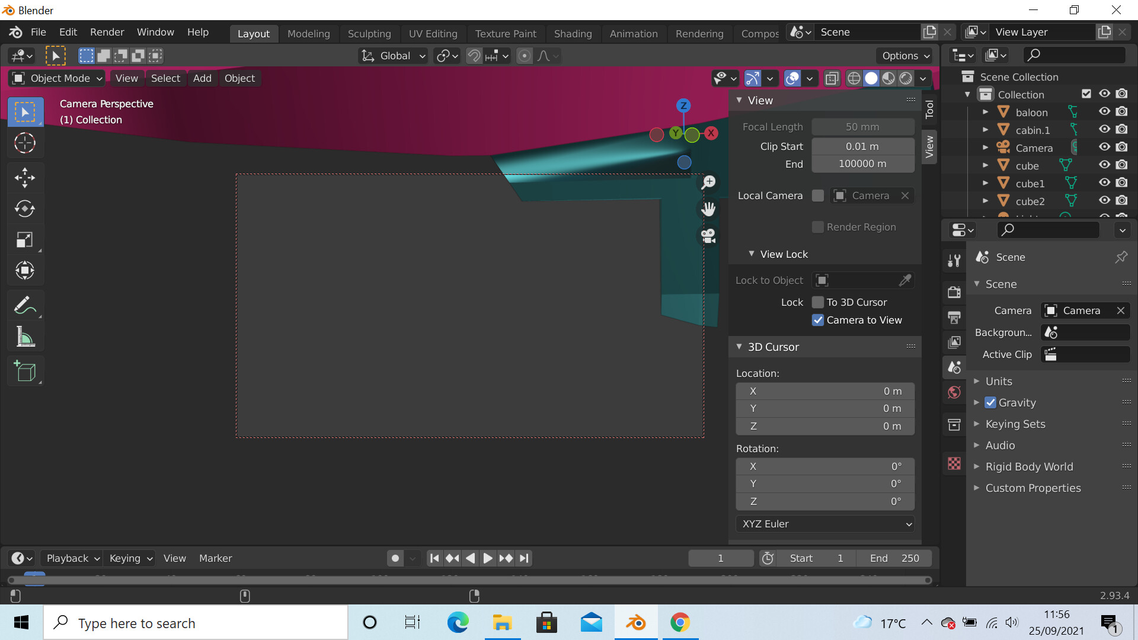Select the Add Cube tool
The image size is (1138, 640).
(x=25, y=371)
